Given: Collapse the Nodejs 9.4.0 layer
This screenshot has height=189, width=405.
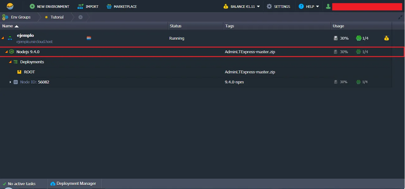Looking at the screenshot, I should [6, 52].
